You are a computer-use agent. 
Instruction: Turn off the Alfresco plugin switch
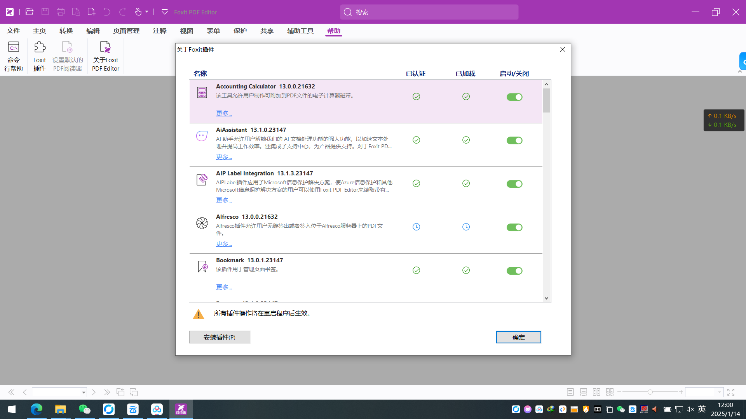tap(514, 227)
